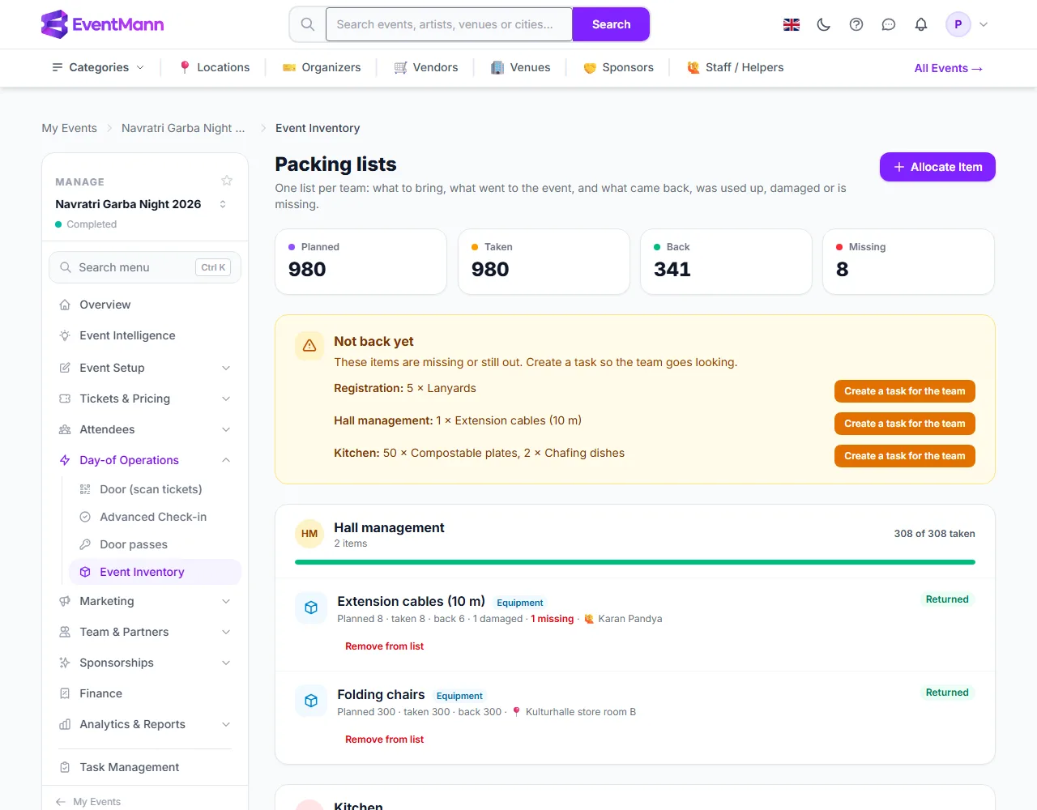Image resolution: width=1037 pixels, height=810 pixels.
Task: Expand Team & Partners section
Action: (145, 632)
